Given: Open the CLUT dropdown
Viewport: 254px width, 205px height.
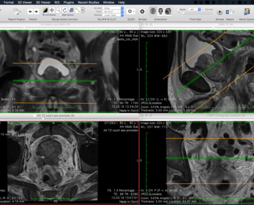Looking at the screenshot, I should [x=113, y=11].
